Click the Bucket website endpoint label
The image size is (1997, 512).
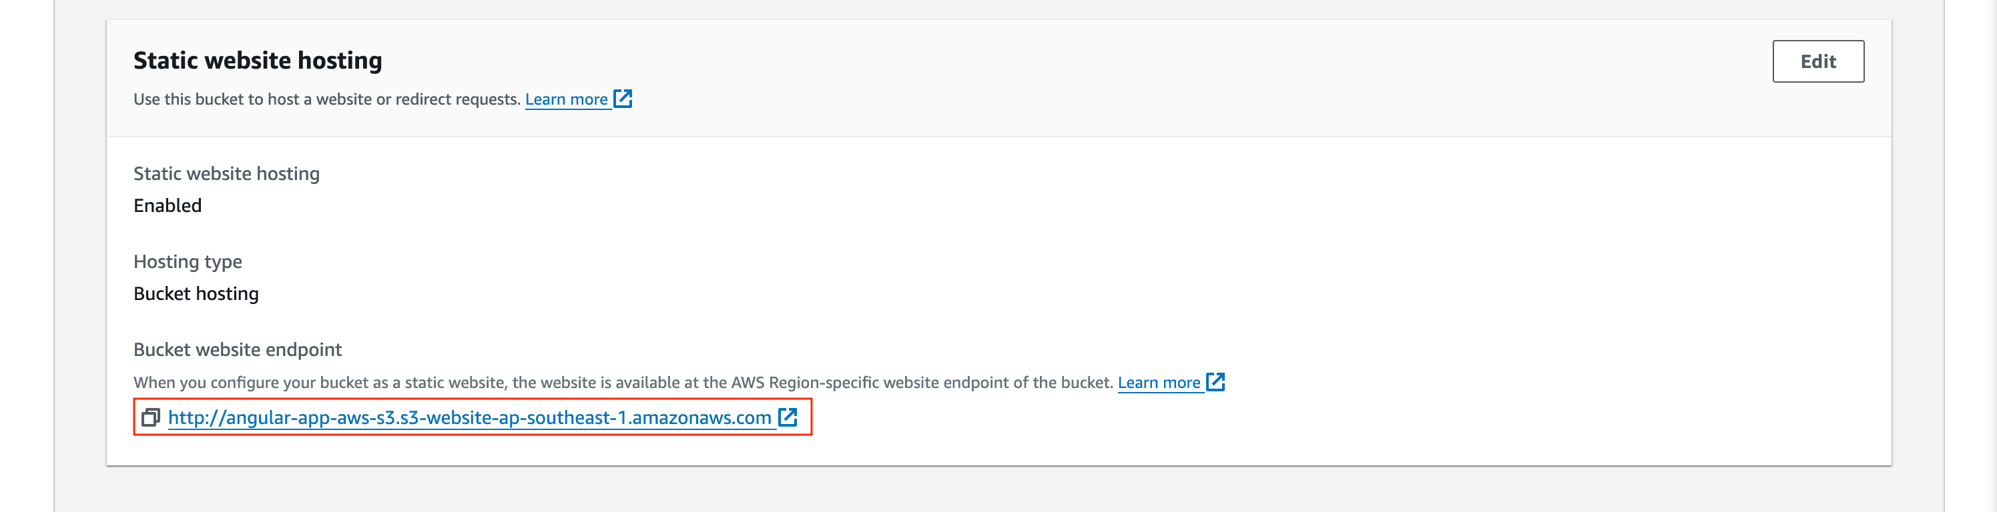tap(237, 349)
